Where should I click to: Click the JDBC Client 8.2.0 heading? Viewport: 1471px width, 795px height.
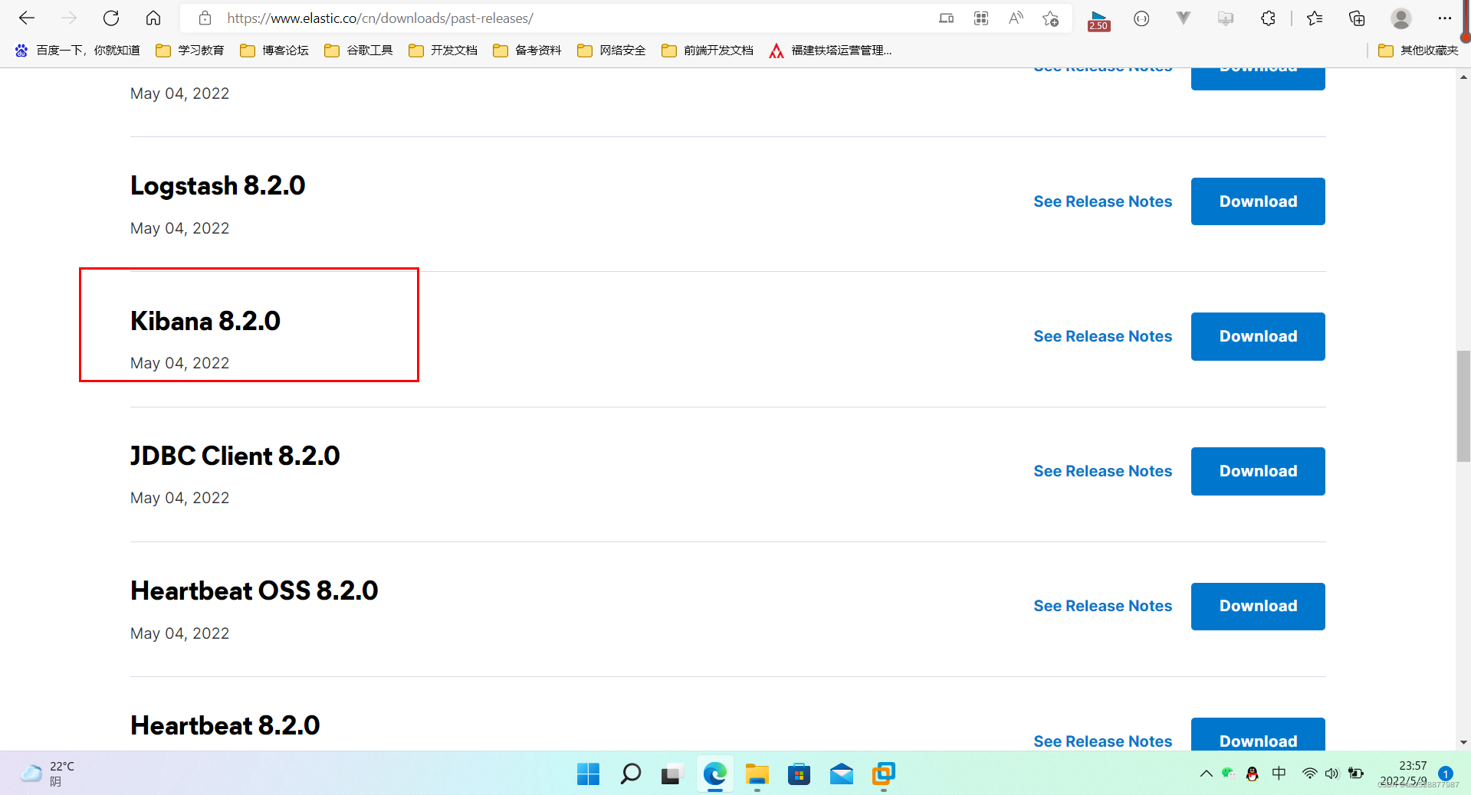235,456
